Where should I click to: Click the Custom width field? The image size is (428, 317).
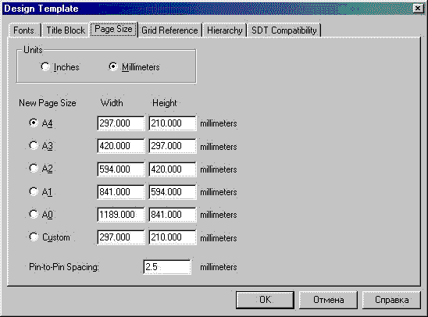tap(121, 237)
